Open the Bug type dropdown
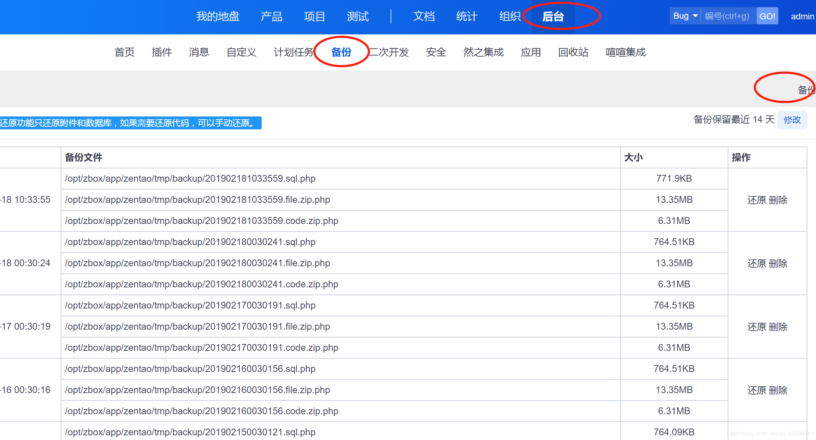The width and height of the screenshot is (816, 440). (685, 16)
